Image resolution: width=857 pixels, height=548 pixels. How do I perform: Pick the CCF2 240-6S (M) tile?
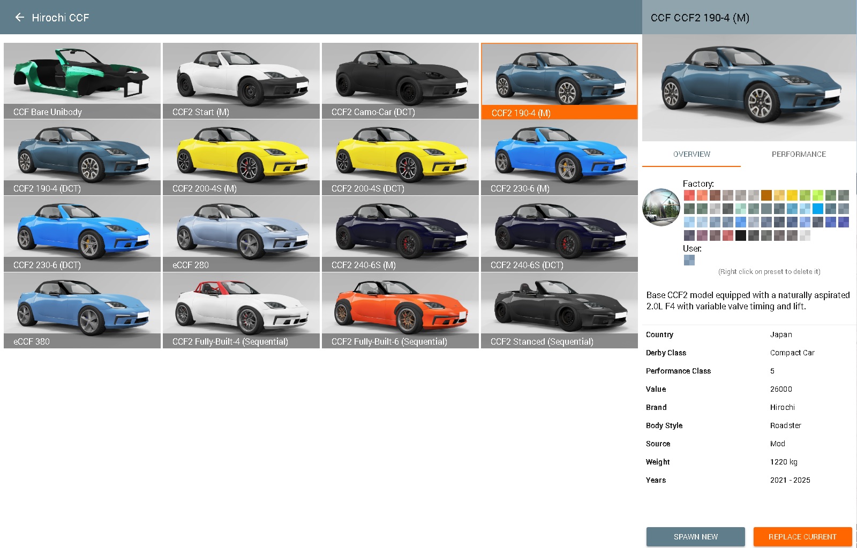click(400, 234)
